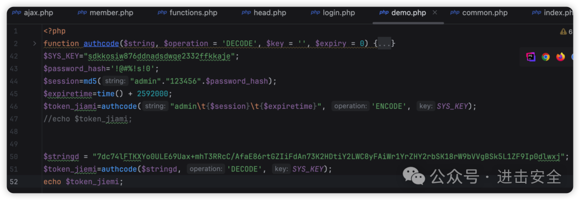Image resolution: width=580 pixels, height=200 pixels.
Task: Click the $SYS_KEY variable on line 42
Action: click(63, 56)
